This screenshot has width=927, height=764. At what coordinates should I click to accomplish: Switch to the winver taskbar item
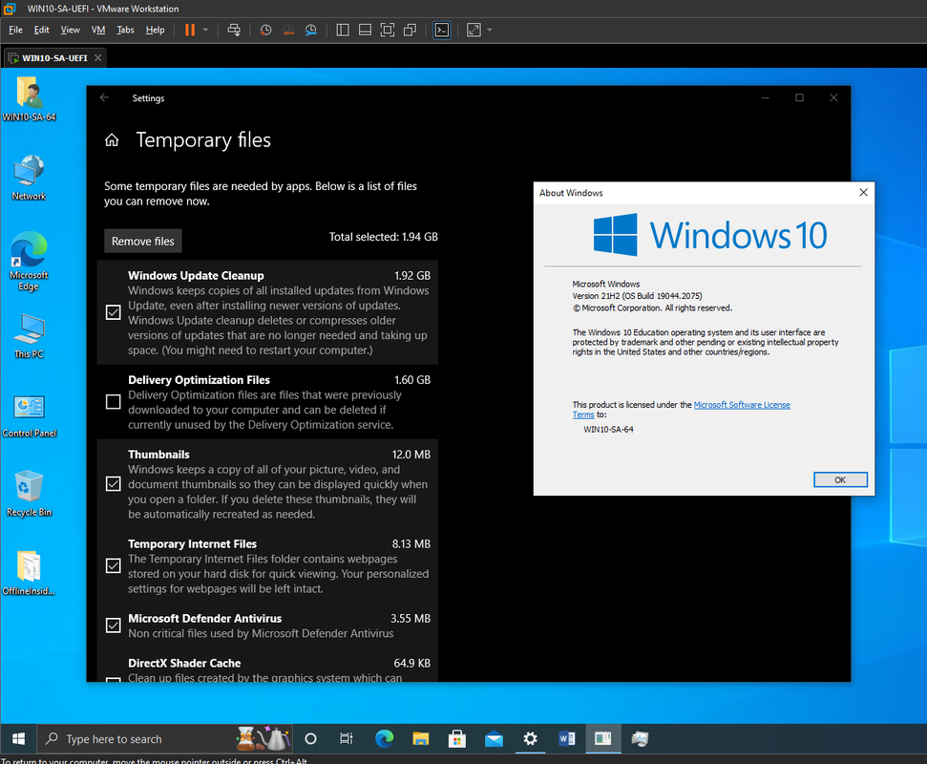point(603,738)
